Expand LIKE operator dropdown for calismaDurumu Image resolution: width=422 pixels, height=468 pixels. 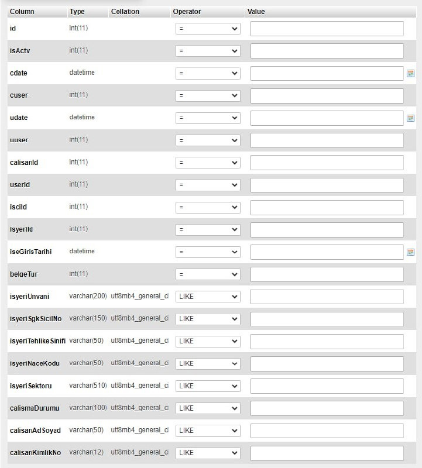[x=208, y=408]
